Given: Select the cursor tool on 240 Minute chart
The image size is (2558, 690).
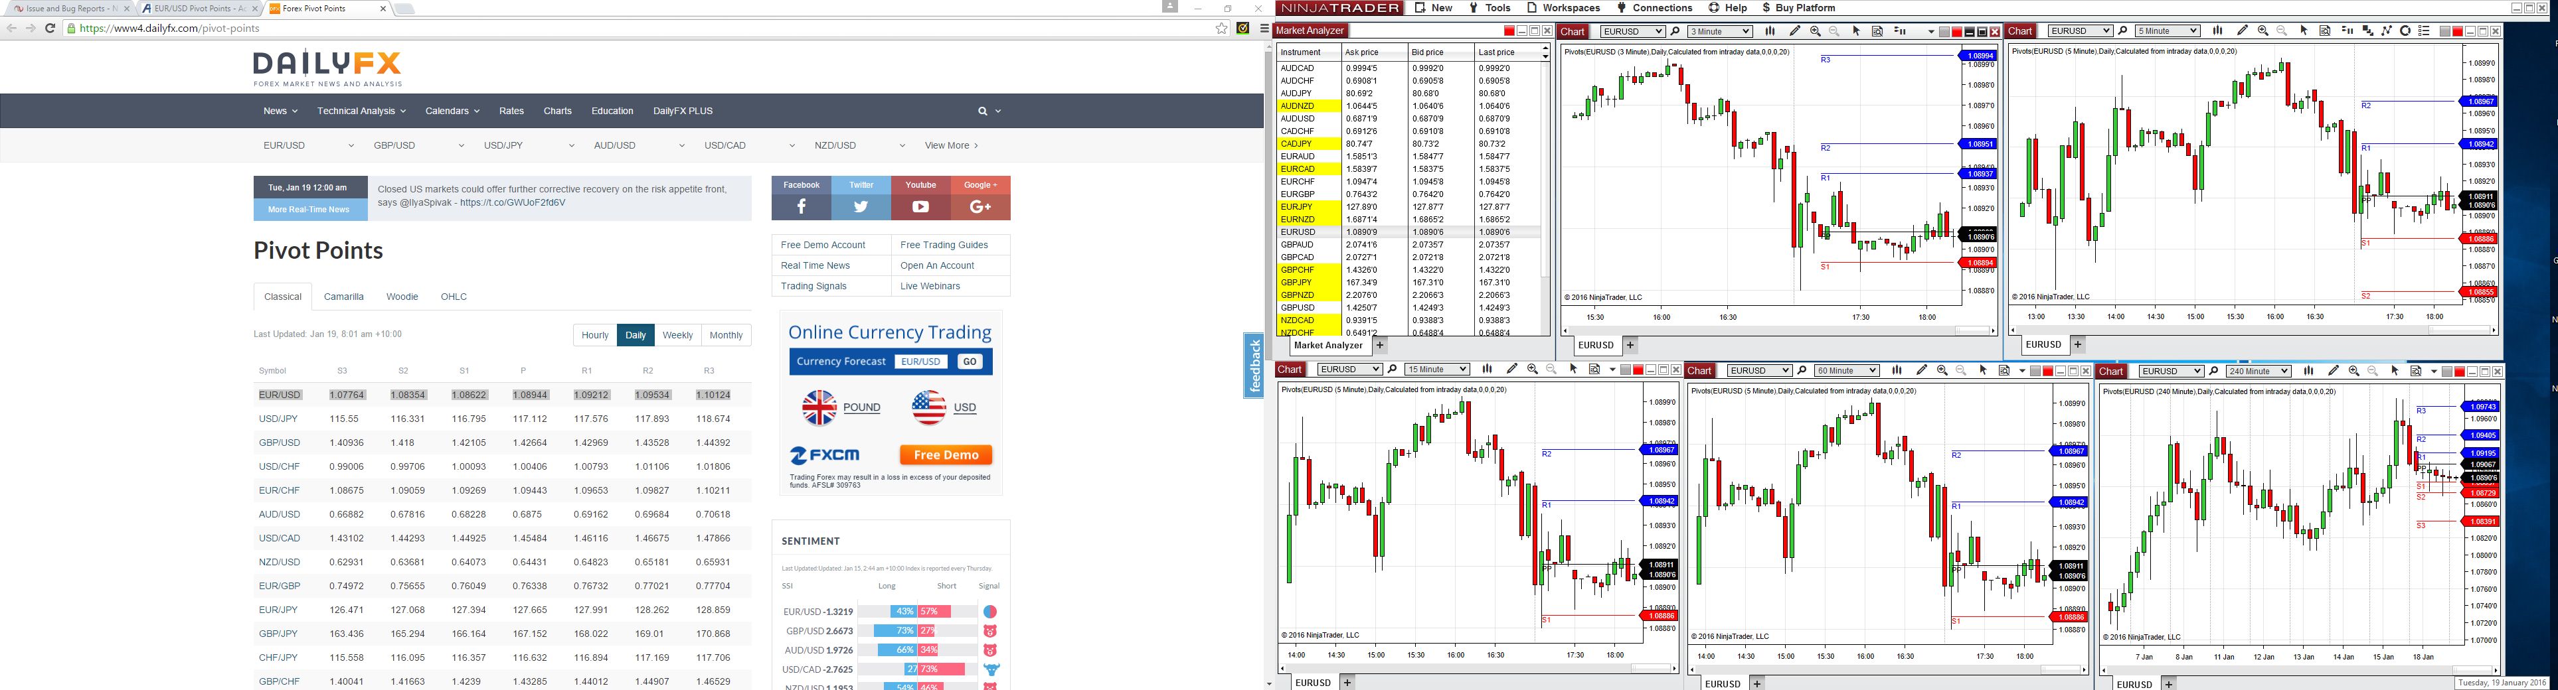Looking at the screenshot, I should (x=2395, y=372).
